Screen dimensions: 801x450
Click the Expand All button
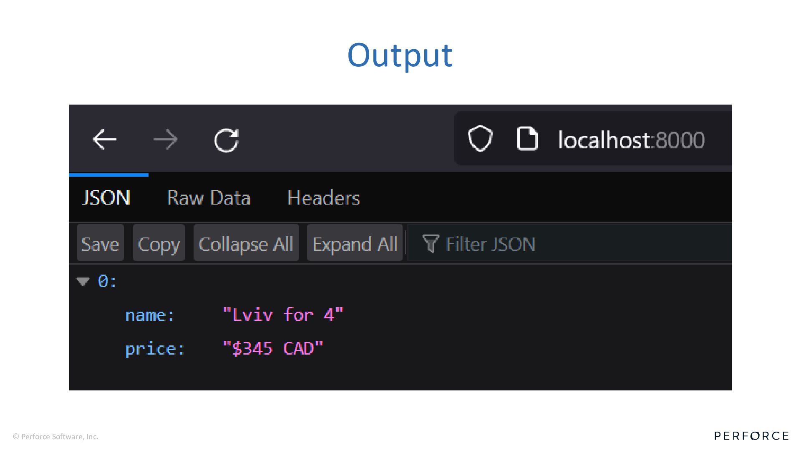(355, 243)
